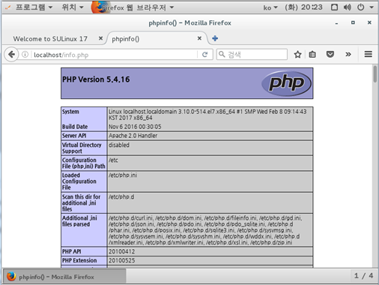The width and height of the screenshot is (379, 285).
Task: Click the PHP API label
Action: [71, 251]
